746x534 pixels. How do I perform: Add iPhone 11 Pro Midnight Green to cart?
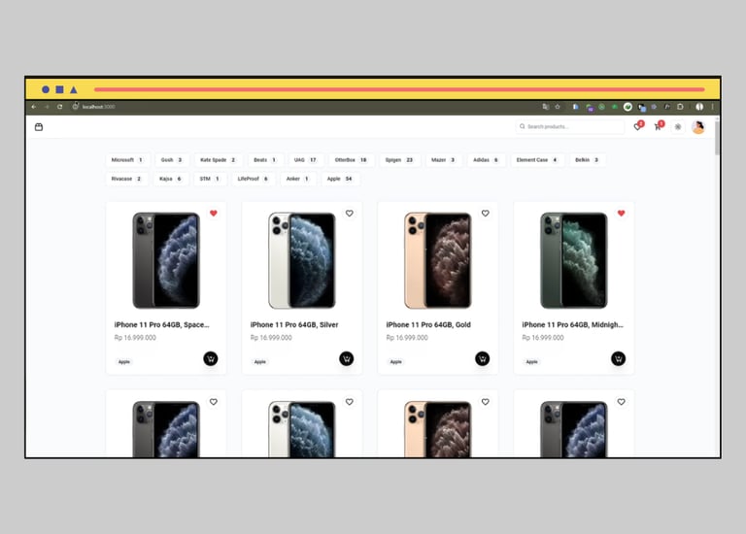click(619, 358)
